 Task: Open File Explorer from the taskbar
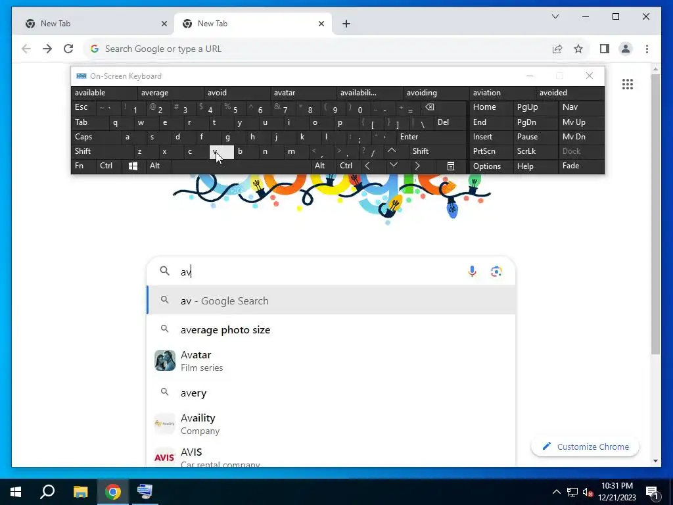(80, 492)
